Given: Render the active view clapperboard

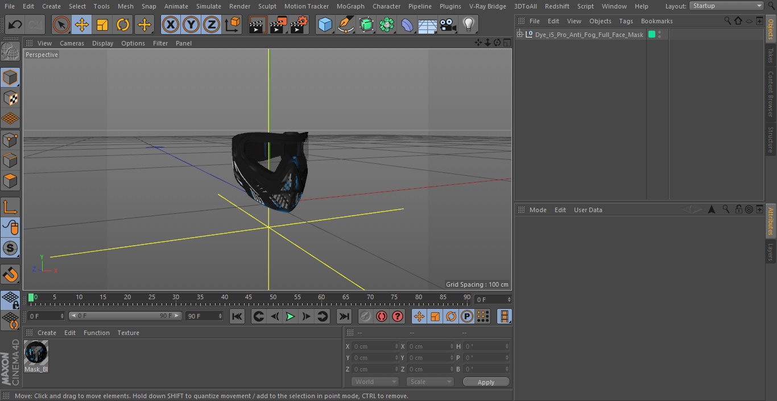Looking at the screenshot, I should (x=258, y=24).
